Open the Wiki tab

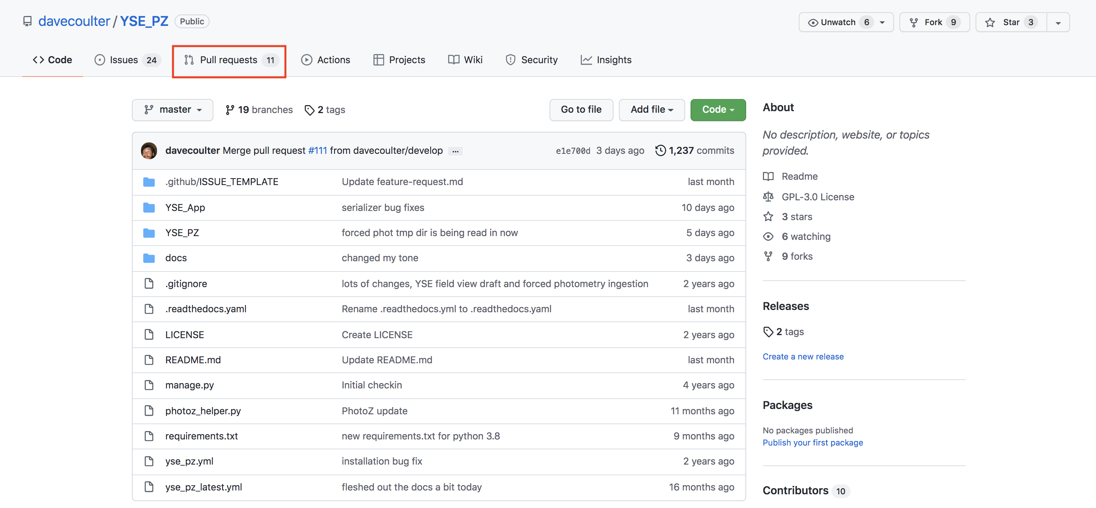coord(465,60)
